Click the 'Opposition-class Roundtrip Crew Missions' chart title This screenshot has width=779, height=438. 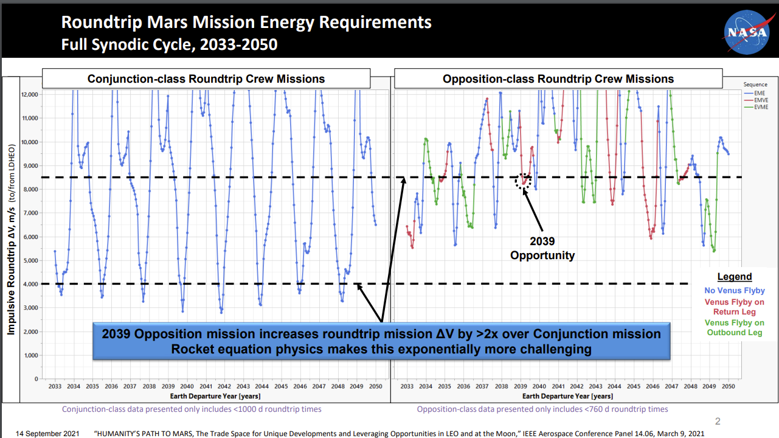click(558, 78)
